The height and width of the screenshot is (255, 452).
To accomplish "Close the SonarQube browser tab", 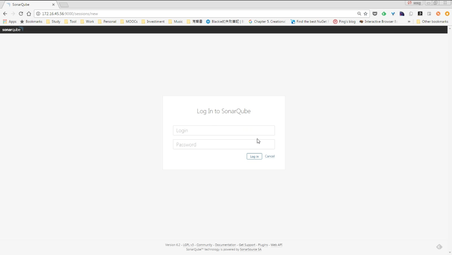I will [x=53, y=5].
